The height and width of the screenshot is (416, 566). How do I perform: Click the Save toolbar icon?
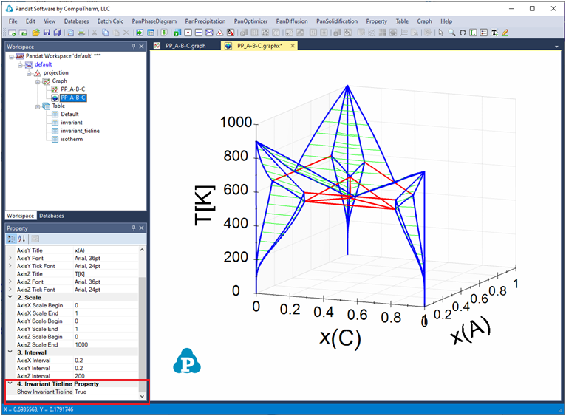point(47,33)
